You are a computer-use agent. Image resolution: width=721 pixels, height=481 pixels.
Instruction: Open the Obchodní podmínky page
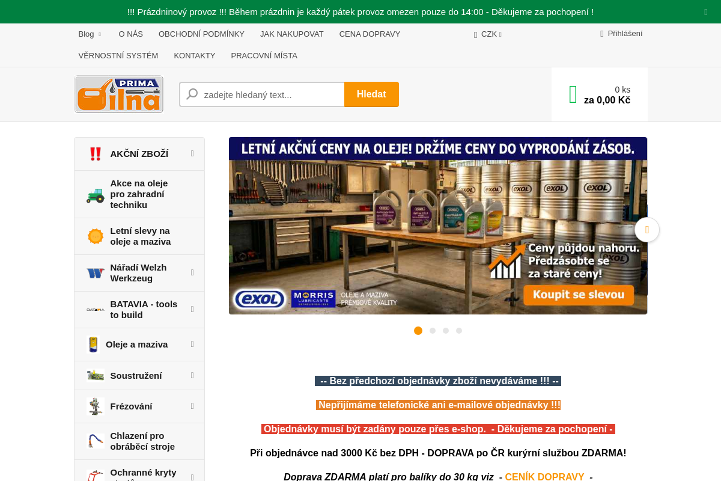coord(201,34)
